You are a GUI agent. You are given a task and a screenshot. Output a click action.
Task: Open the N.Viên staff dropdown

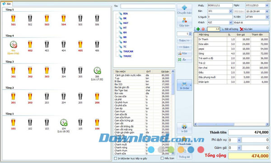click(x=267, y=17)
